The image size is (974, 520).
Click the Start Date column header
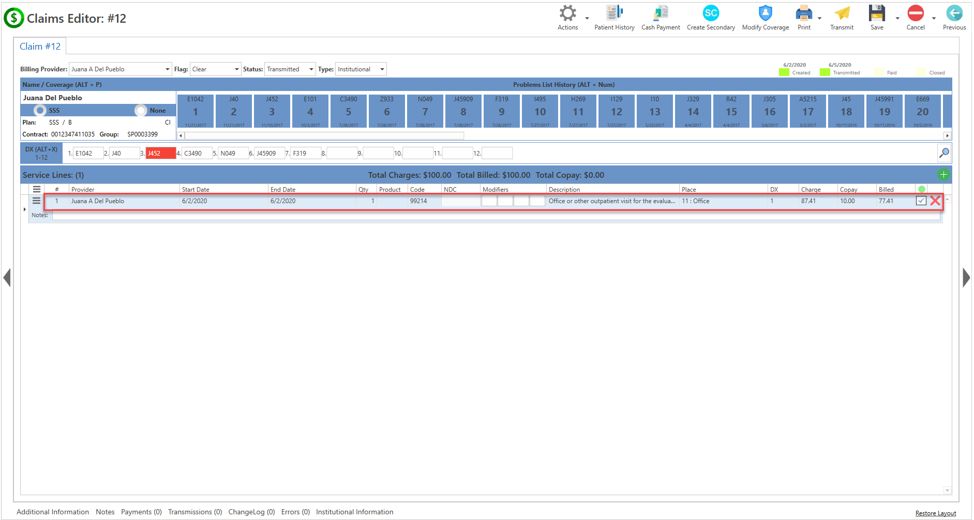click(x=223, y=189)
